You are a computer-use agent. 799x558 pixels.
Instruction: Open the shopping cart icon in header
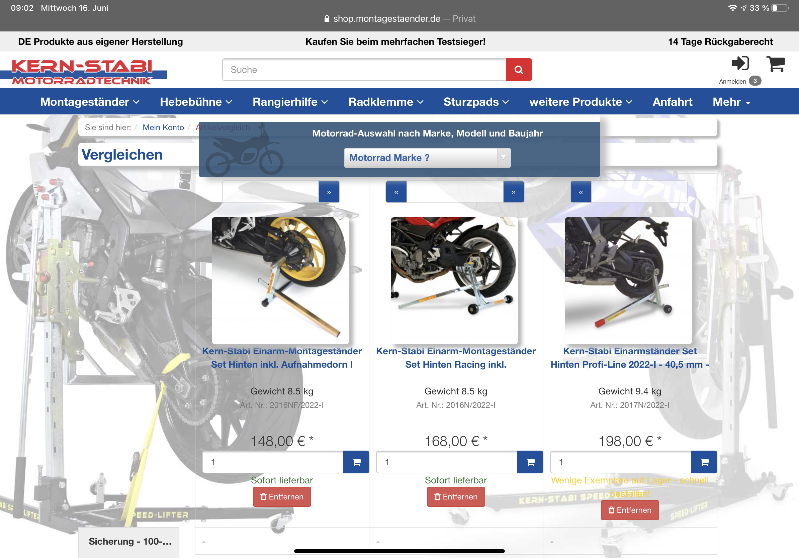point(775,64)
